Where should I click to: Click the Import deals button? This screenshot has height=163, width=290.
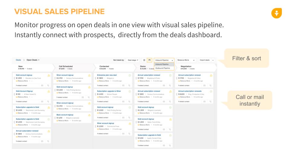(x=205, y=60)
